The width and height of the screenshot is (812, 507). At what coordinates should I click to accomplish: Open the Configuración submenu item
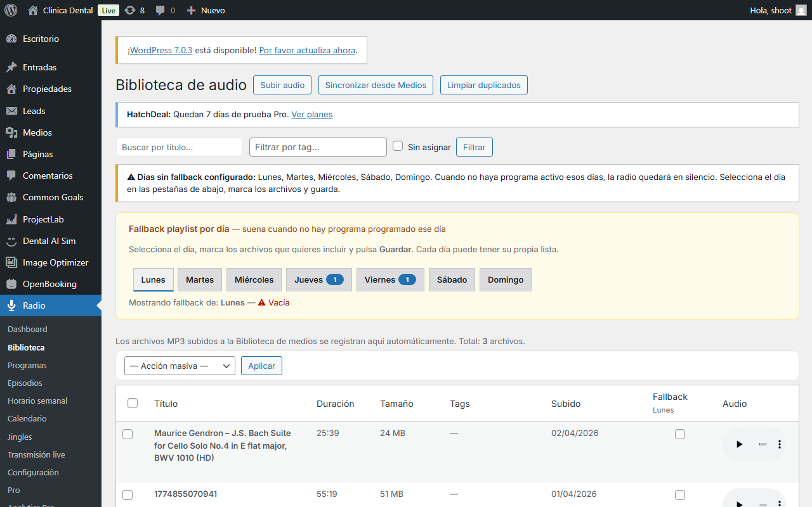[x=33, y=472]
